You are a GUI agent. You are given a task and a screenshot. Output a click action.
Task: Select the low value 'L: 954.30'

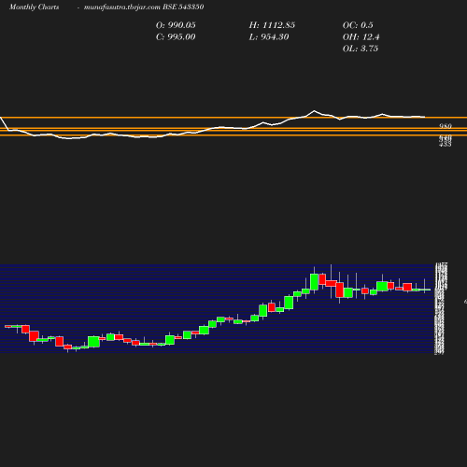point(269,37)
